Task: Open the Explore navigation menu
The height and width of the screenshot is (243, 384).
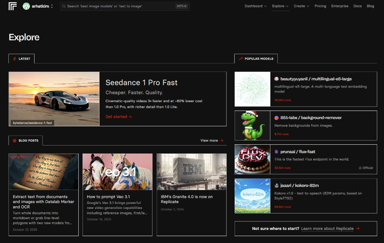Action: click(x=280, y=6)
